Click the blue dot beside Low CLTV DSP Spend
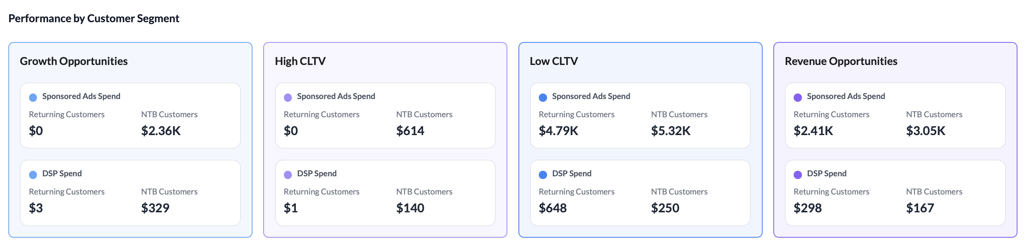 pos(543,175)
